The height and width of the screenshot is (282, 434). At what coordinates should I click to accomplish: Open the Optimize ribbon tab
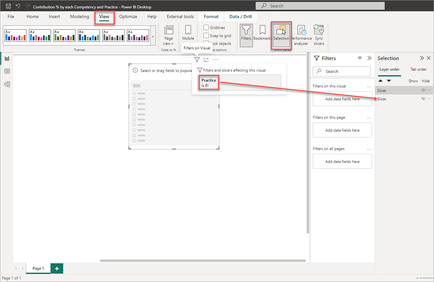pyautogui.click(x=128, y=16)
